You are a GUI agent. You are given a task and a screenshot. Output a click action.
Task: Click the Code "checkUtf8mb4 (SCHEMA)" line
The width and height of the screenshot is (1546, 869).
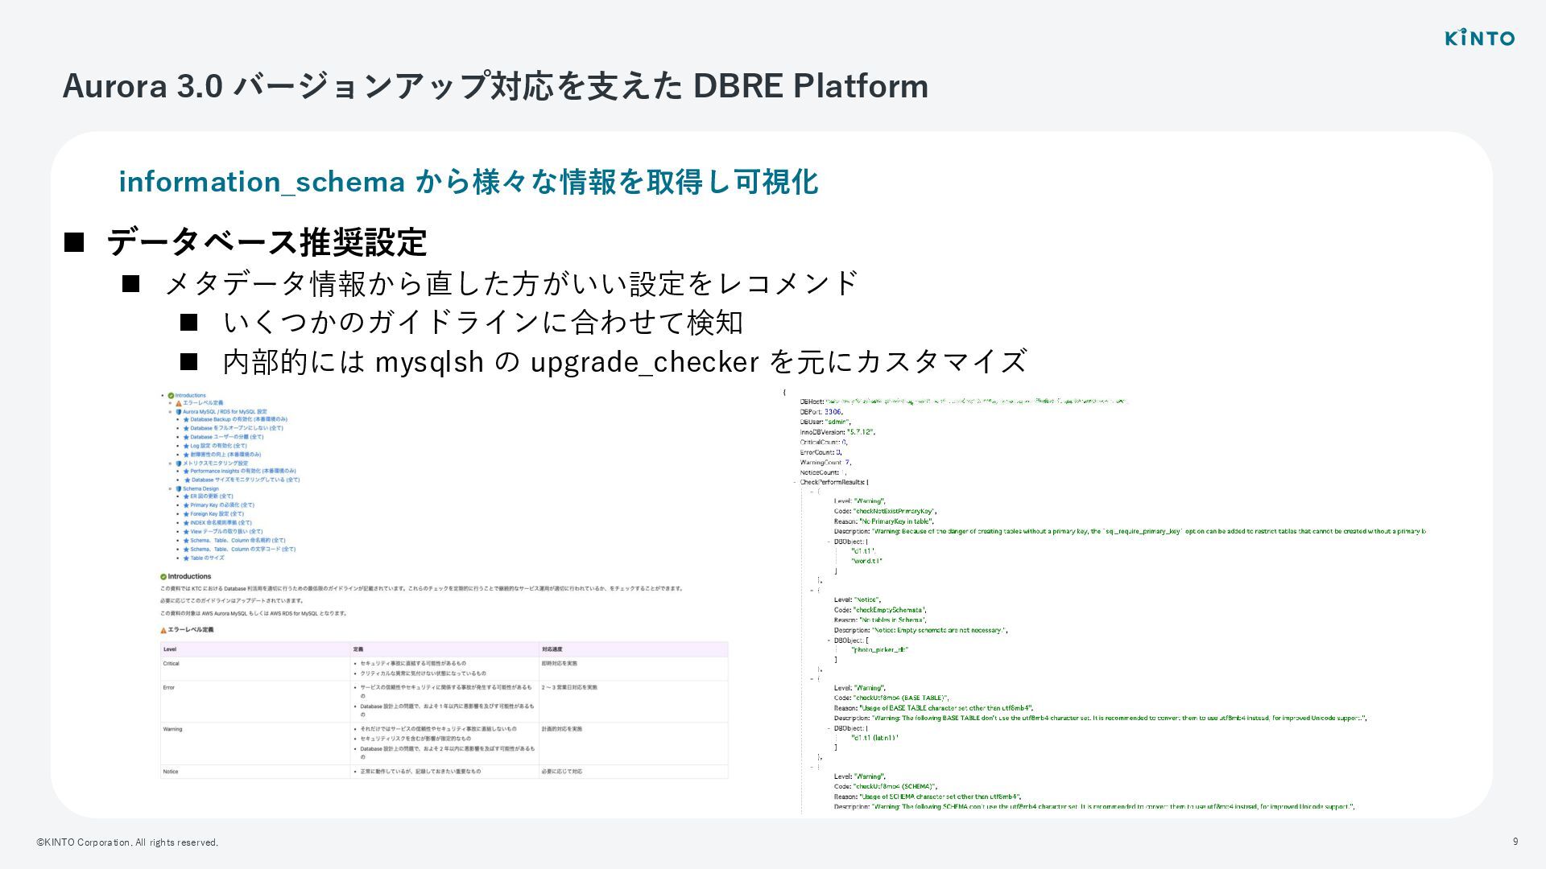pos(886,786)
